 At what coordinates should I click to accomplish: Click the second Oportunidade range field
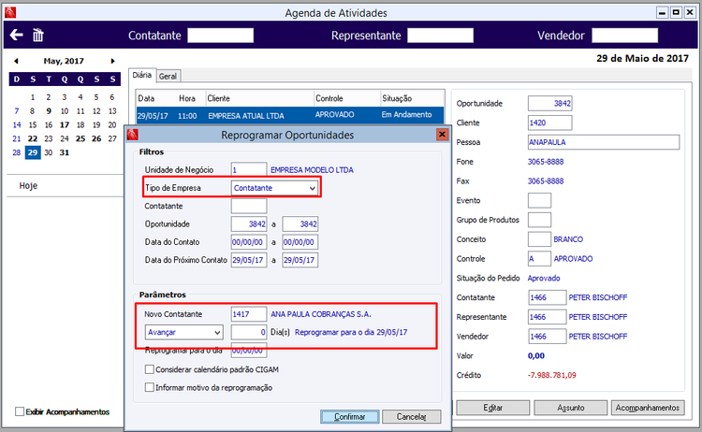300,224
